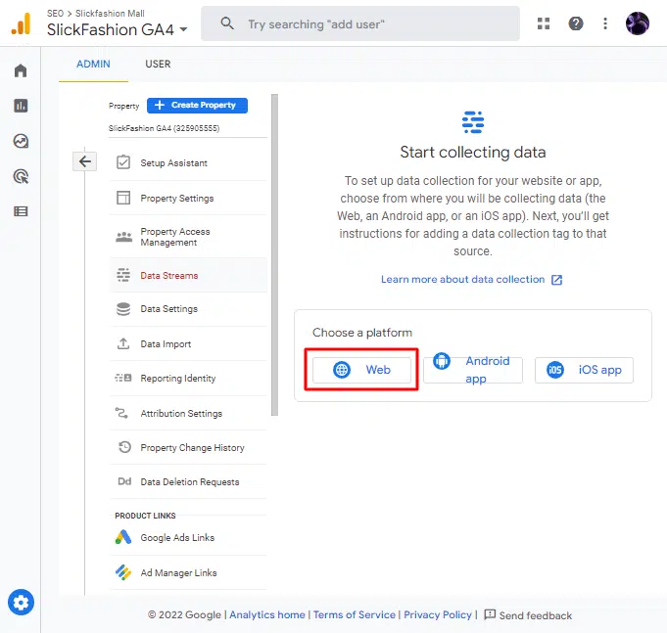This screenshot has width=667, height=633.
Task: Open the Google apps grid icon
Action: click(544, 23)
